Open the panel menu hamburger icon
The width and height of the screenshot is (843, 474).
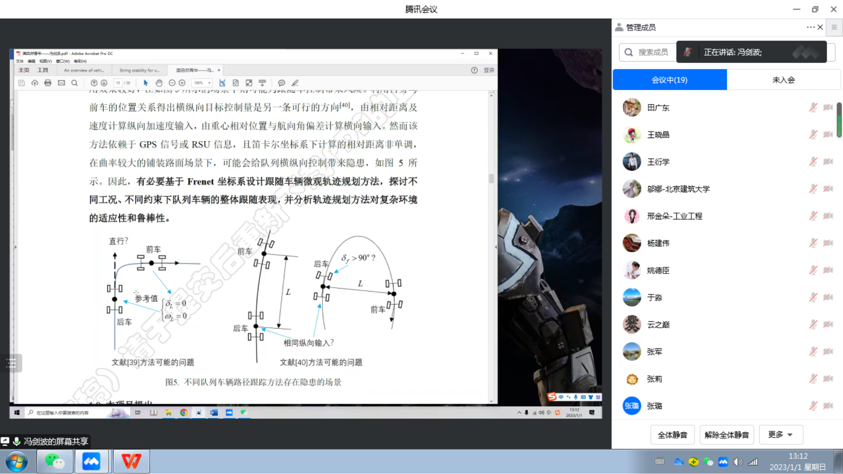[834, 27]
